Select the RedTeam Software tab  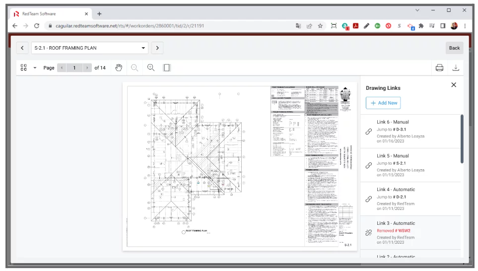pos(50,14)
